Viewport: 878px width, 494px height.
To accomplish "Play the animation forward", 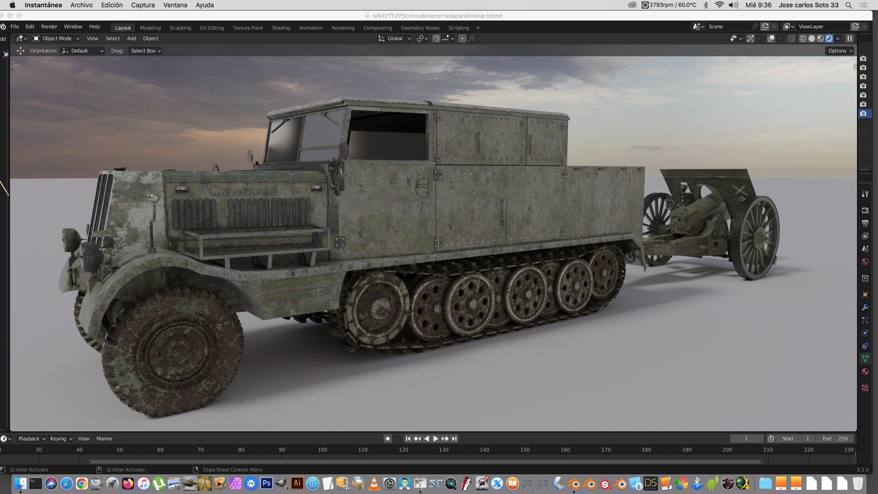I will pos(435,439).
